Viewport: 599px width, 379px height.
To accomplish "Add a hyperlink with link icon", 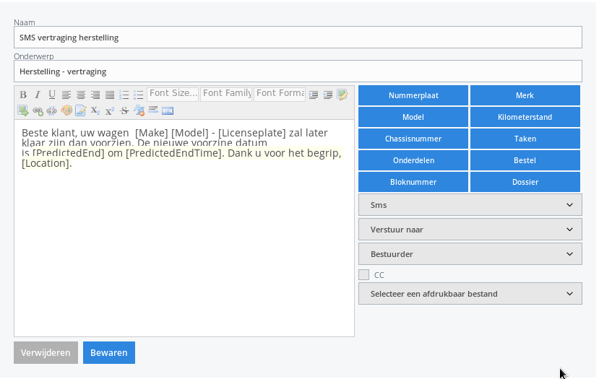I will tap(38, 110).
